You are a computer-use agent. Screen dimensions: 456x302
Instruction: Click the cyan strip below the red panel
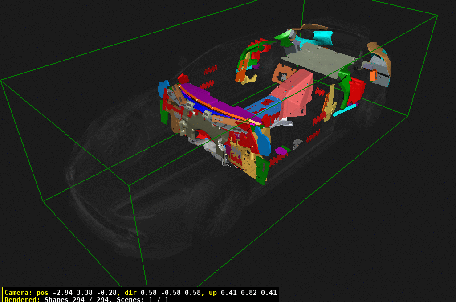pos(344,110)
